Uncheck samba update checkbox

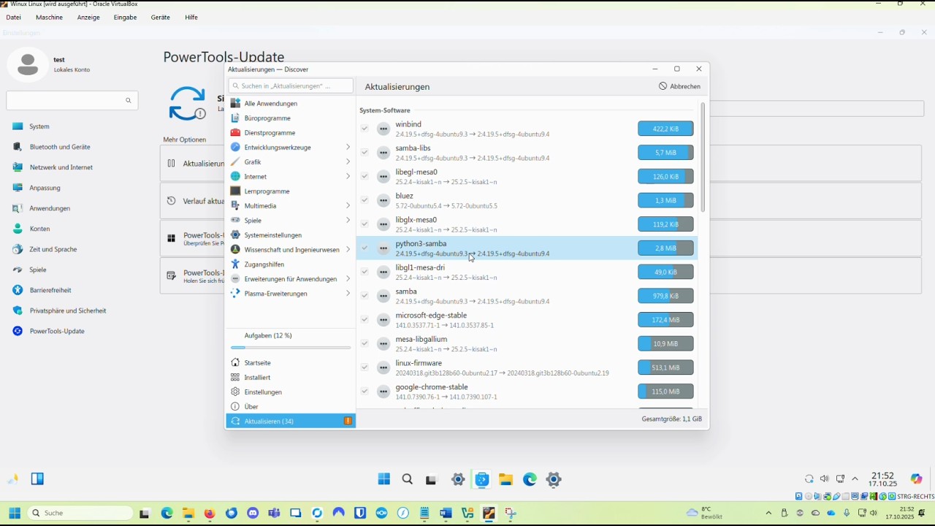click(365, 296)
